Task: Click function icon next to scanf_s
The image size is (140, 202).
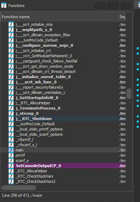Action: click(x=11, y=160)
